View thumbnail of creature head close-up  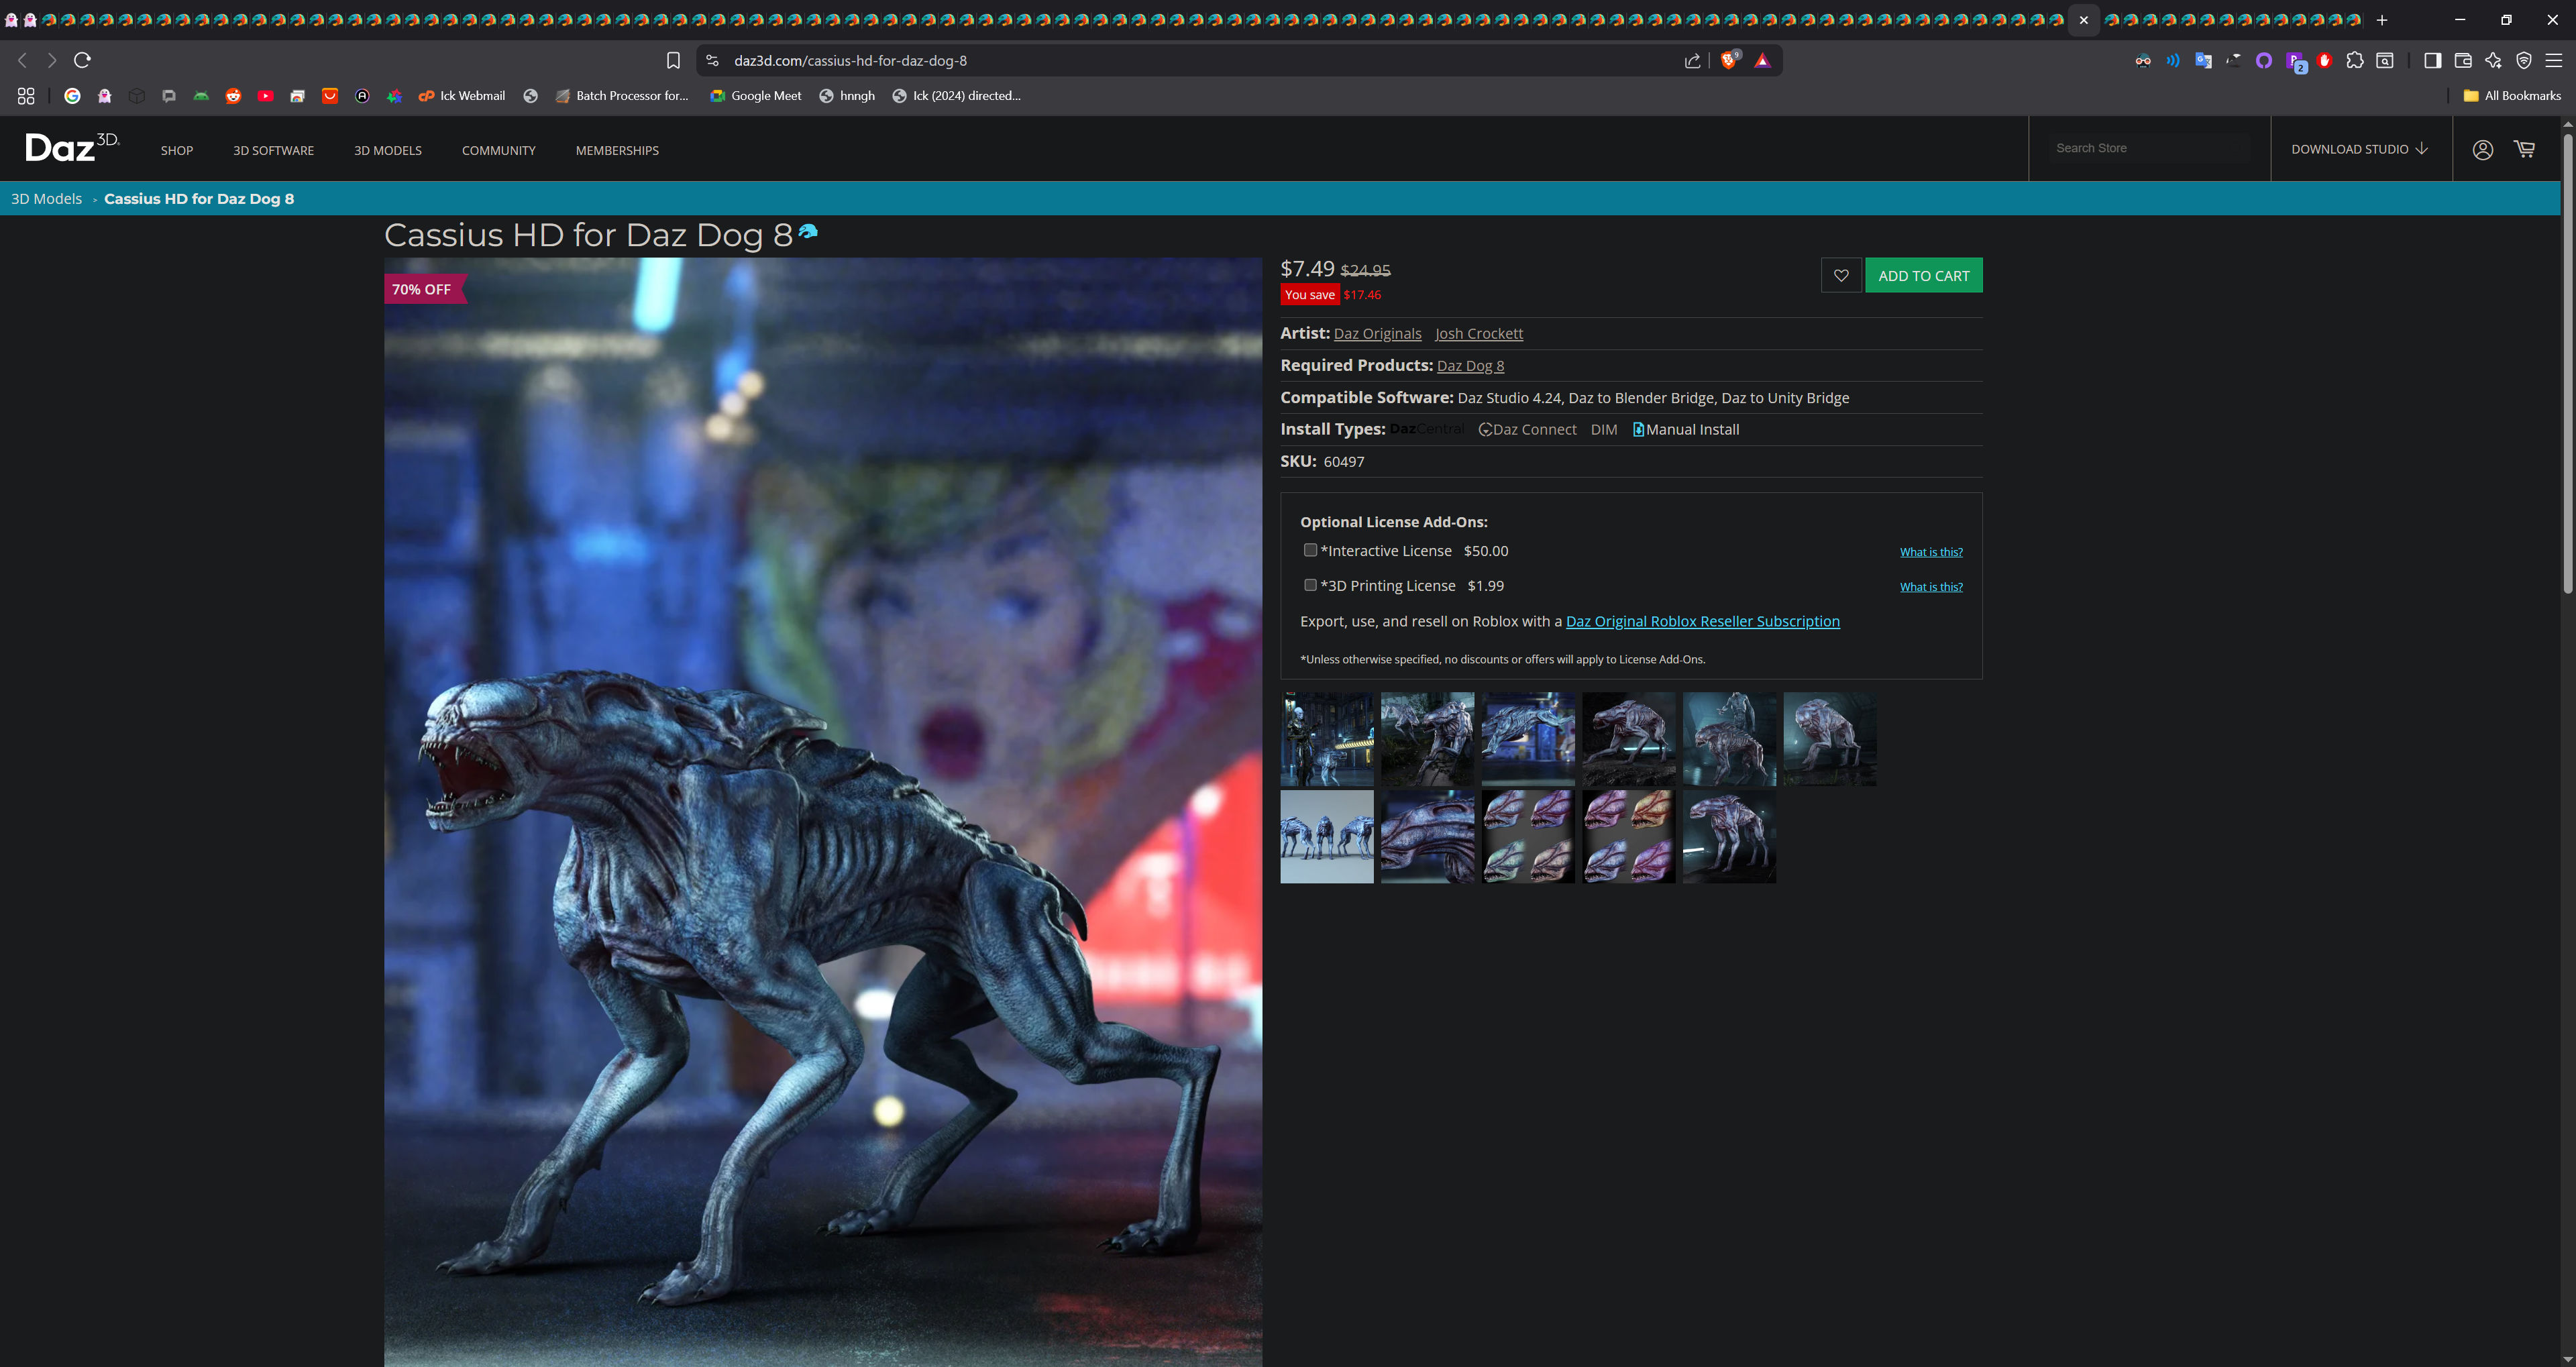[x=1427, y=837]
